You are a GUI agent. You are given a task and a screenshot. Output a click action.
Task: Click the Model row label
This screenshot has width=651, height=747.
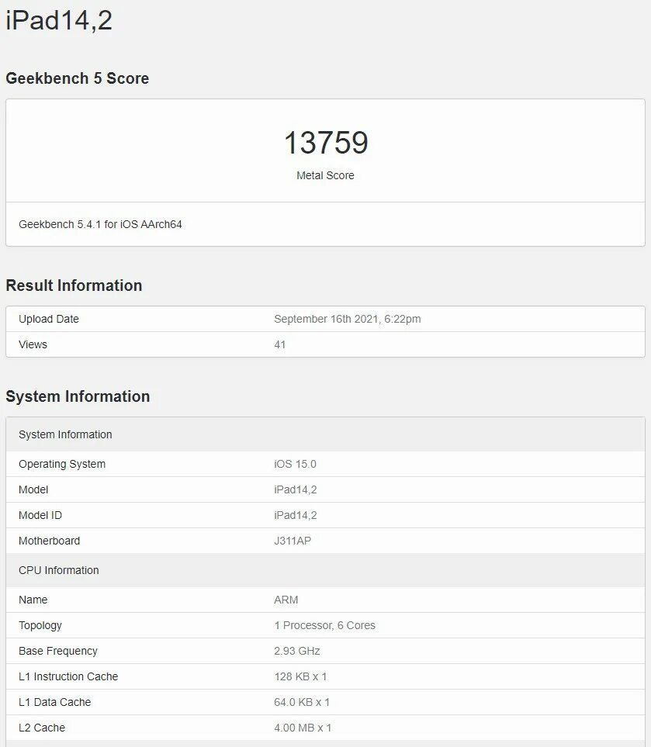33,489
